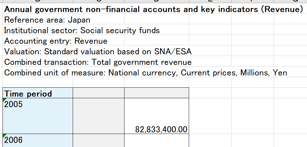Image resolution: width=307 pixels, height=147 pixels.
Task: Click the "Accounting entry: Revenue" cell
Action: pos(56,41)
